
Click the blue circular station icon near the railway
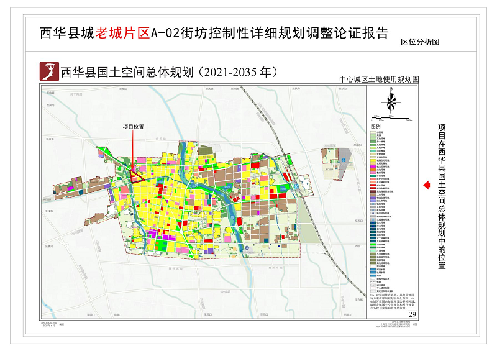coord(297,186)
